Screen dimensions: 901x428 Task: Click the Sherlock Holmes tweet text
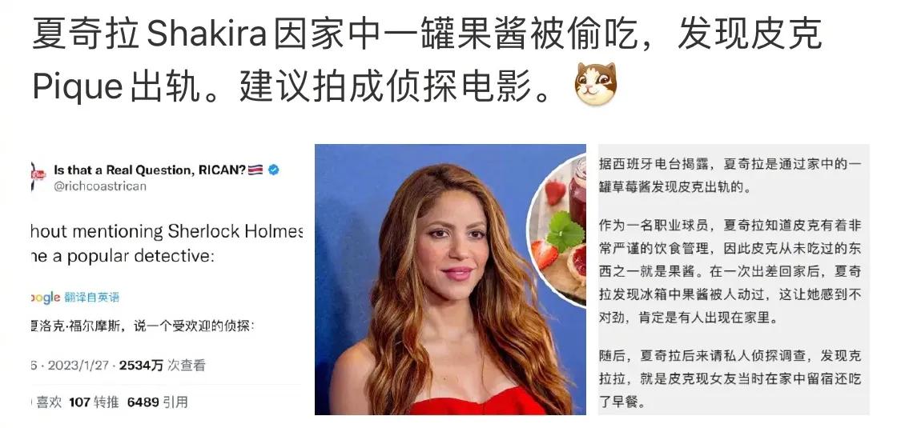coord(167,243)
